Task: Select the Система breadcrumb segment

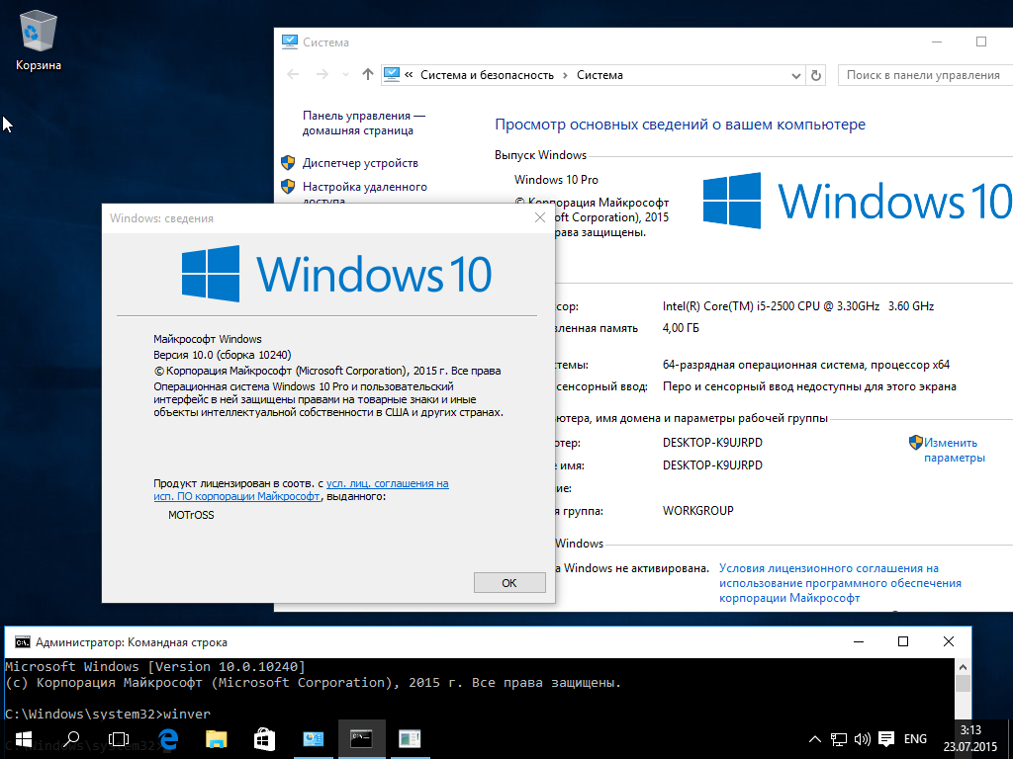Action: [x=599, y=75]
